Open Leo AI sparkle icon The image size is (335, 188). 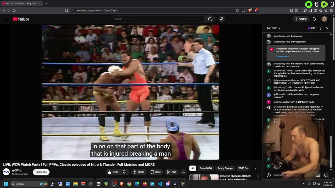coord(321,10)
